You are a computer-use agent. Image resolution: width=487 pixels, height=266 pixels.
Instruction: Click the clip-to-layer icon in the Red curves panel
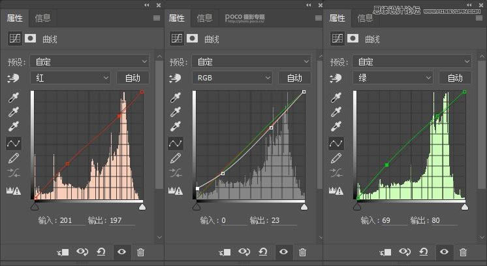coord(64,252)
